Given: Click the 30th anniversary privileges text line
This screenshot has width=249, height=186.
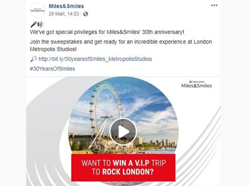Looking at the screenshot, I should (x=107, y=33).
